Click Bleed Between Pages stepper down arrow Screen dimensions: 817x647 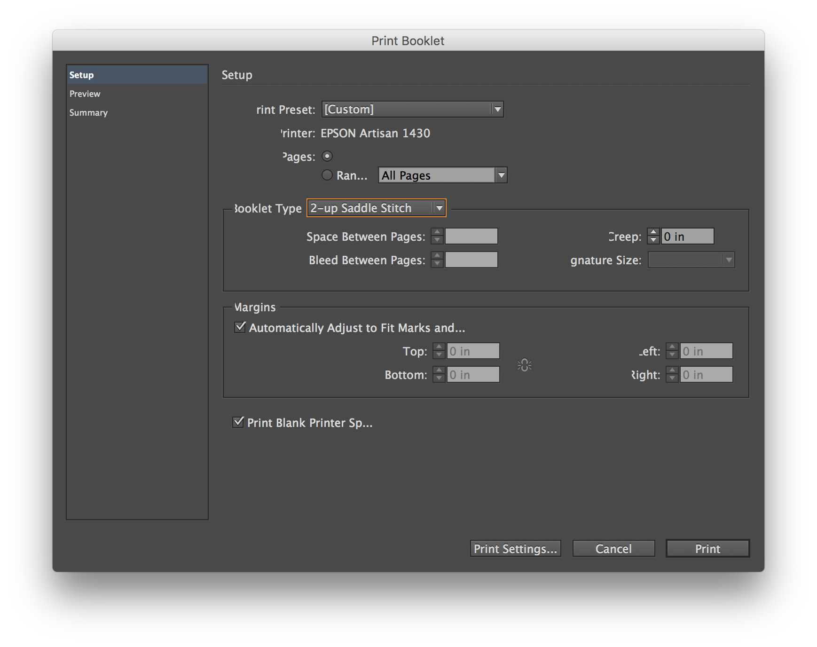[x=437, y=263]
